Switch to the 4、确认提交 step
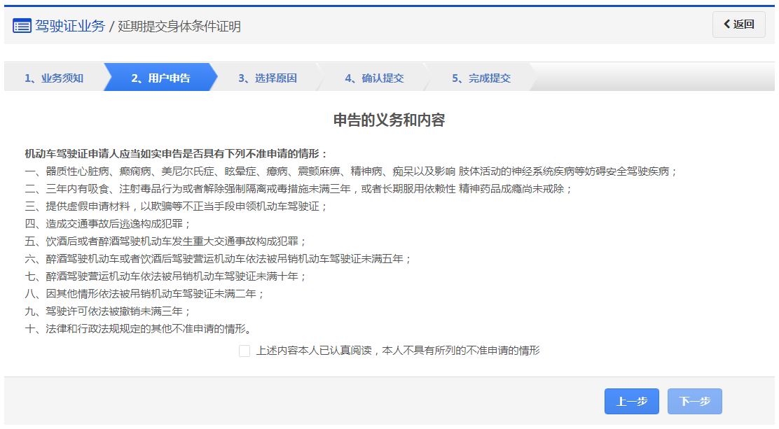The width and height of the screenshot is (779, 429). pyautogui.click(x=374, y=78)
